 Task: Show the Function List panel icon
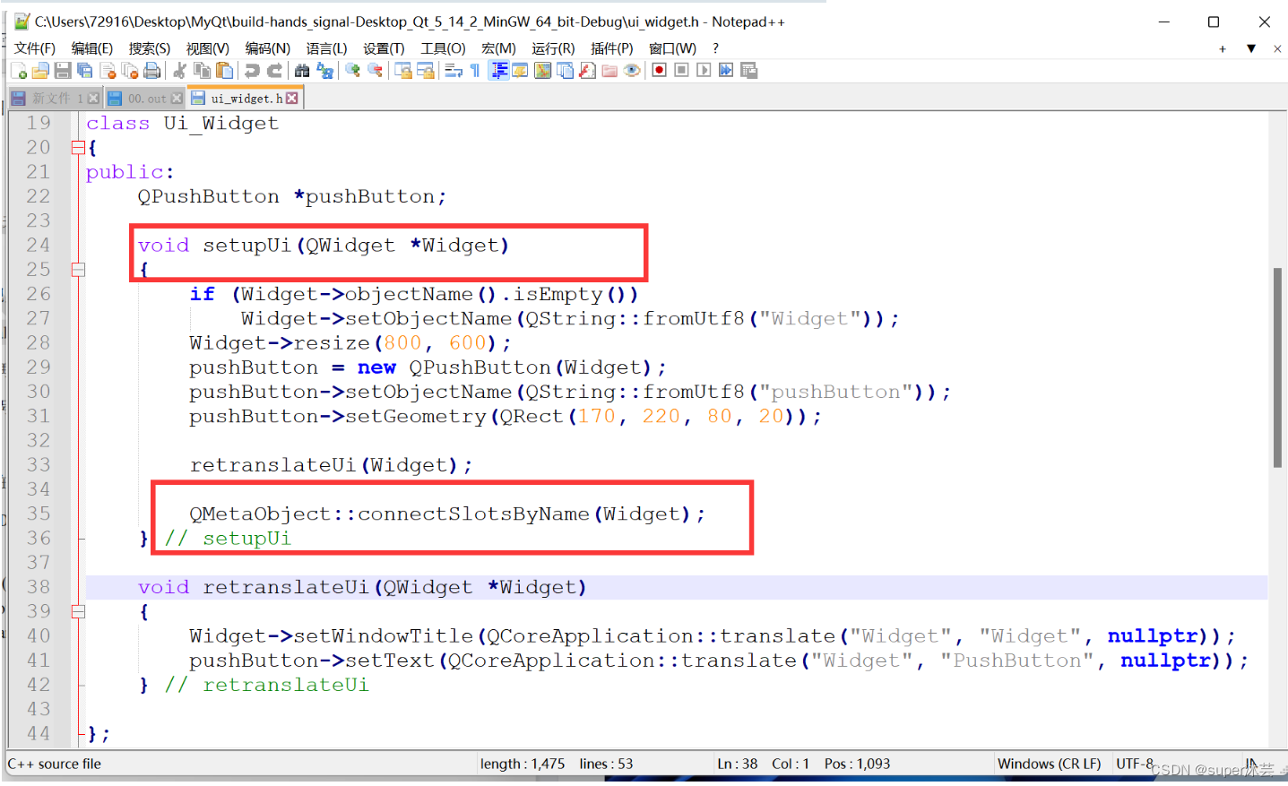(x=587, y=71)
